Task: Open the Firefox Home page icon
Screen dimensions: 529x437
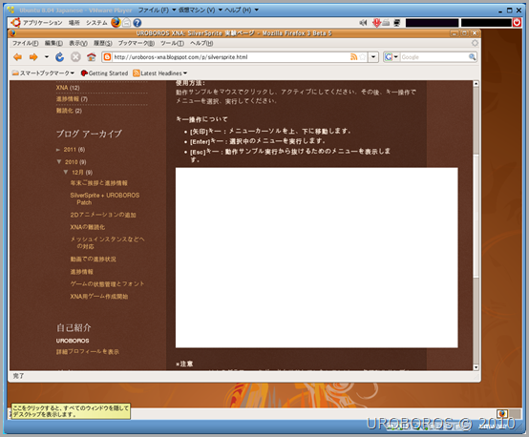Action: pos(91,57)
